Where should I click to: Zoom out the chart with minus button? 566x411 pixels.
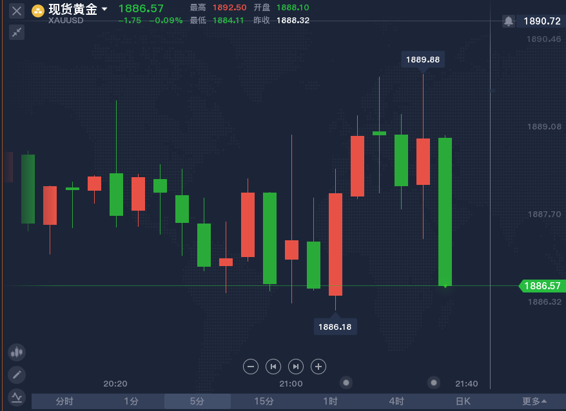click(x=251, y=367)
